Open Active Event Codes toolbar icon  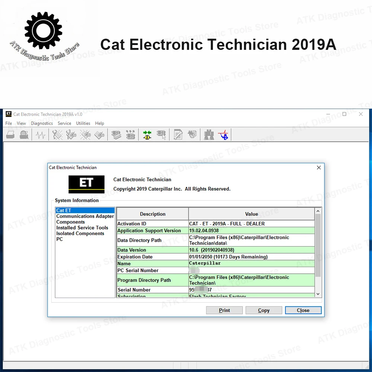click(86, 135)
